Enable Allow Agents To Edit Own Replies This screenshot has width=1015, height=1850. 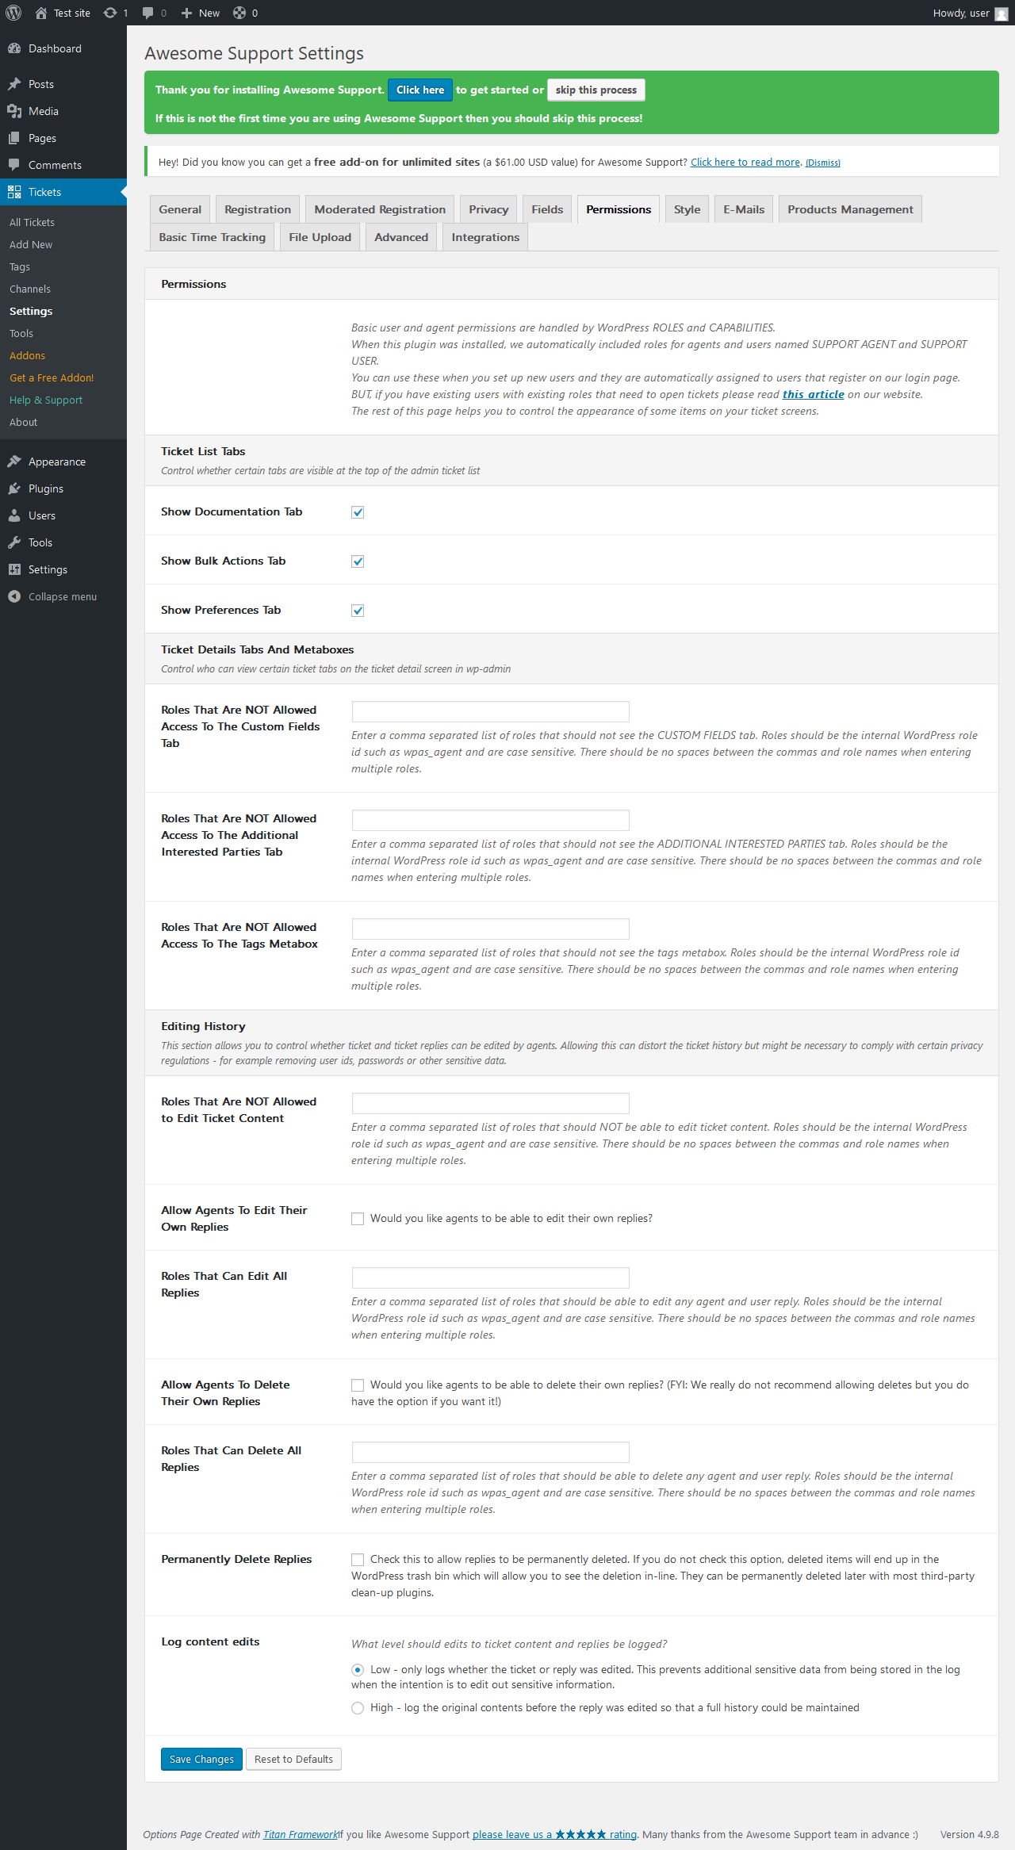(x=358, y=1219)
